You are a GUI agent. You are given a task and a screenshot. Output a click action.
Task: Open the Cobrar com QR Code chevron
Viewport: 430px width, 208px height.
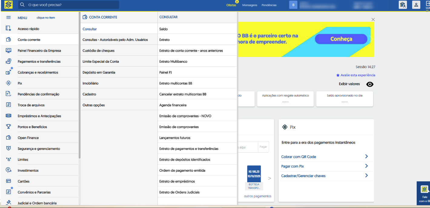(x=366, y=157)
